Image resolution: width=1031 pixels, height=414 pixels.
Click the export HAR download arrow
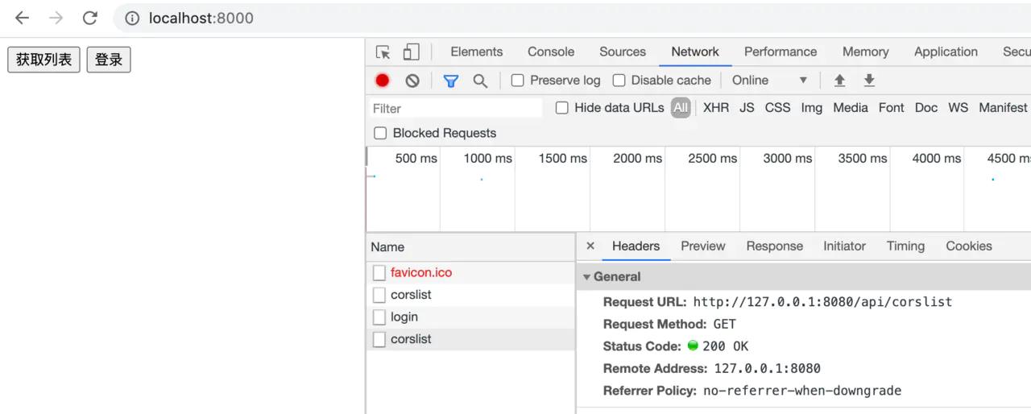[x=869, y=81]
